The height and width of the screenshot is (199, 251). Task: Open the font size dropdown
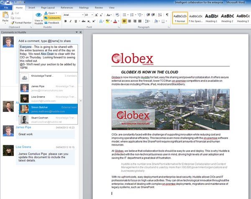(x=92, y=15)
